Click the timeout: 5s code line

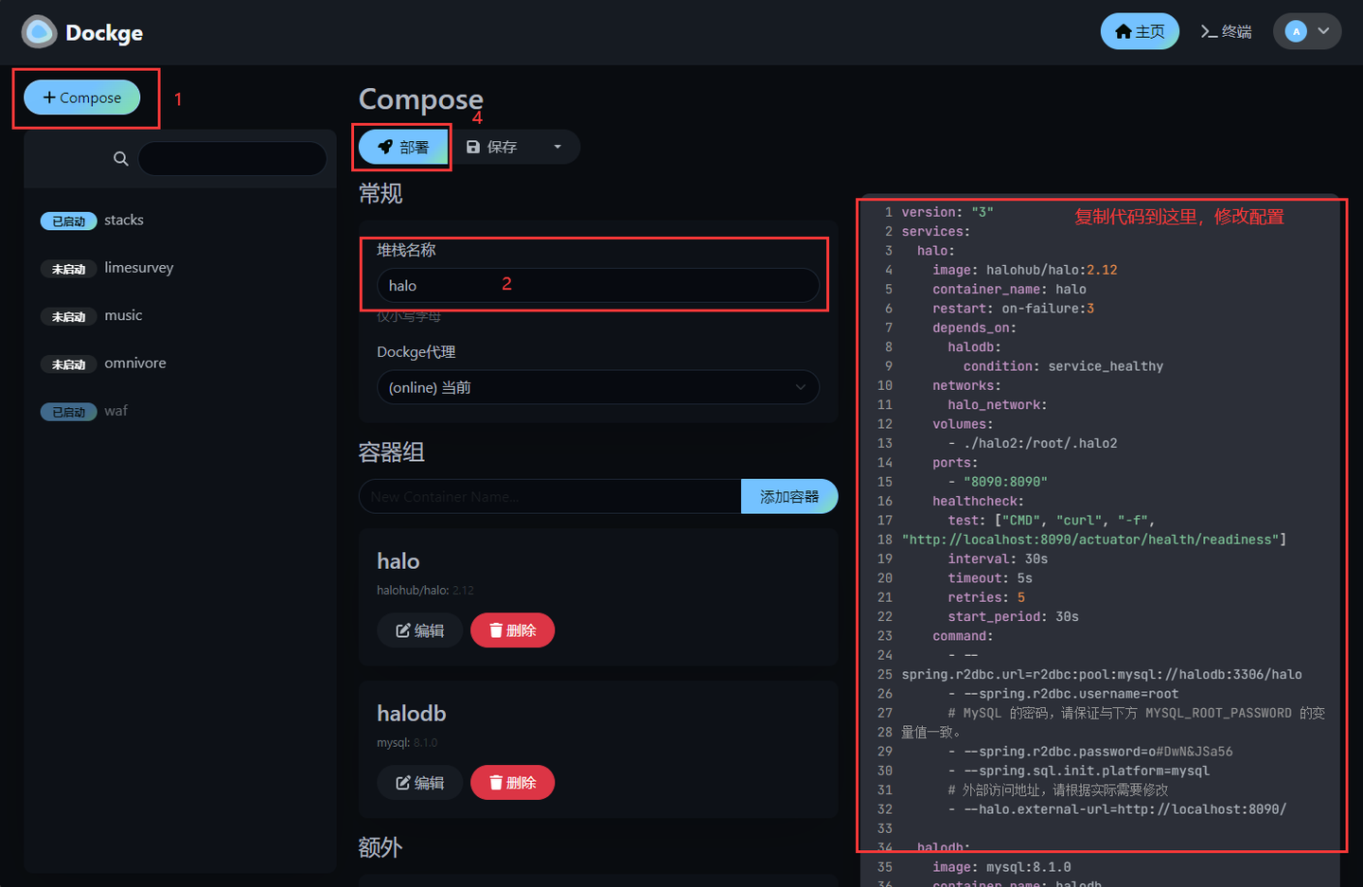pos(990,578)
